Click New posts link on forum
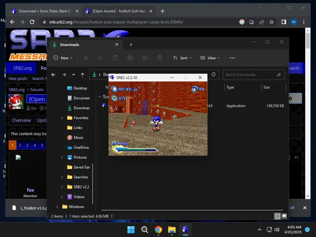Screen dimensions: 316x237 (x=18, y=79)
